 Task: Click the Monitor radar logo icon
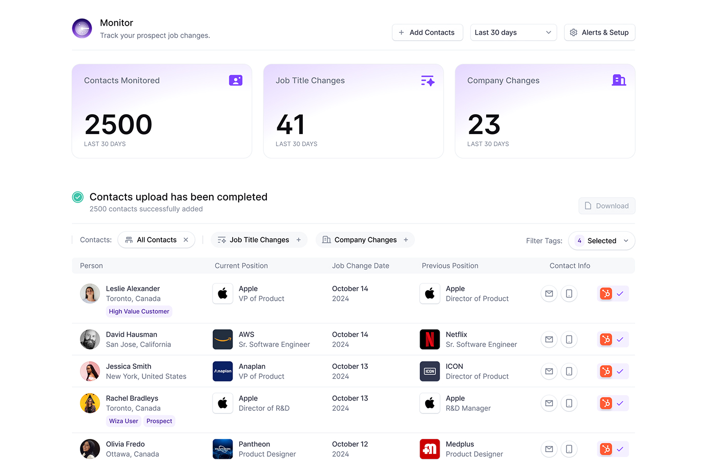pos(82,29)
